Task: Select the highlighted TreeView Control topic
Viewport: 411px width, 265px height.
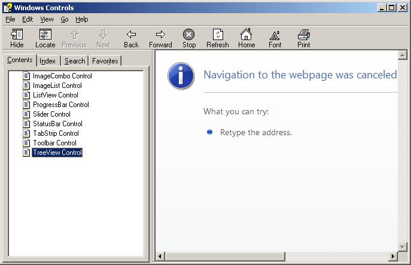Action: 57,153
